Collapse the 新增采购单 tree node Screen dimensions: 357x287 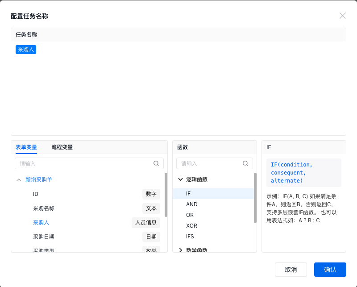[x=19, y=180]
